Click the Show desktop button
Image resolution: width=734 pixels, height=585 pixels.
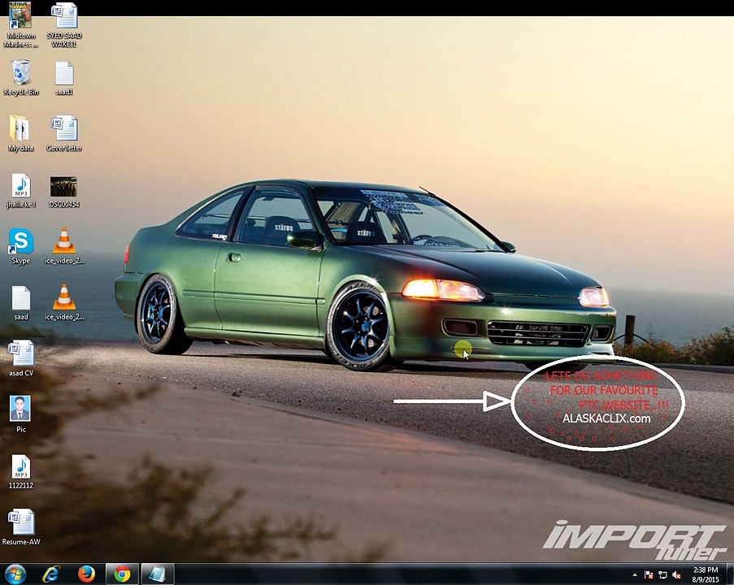click(x=730, y=574)
